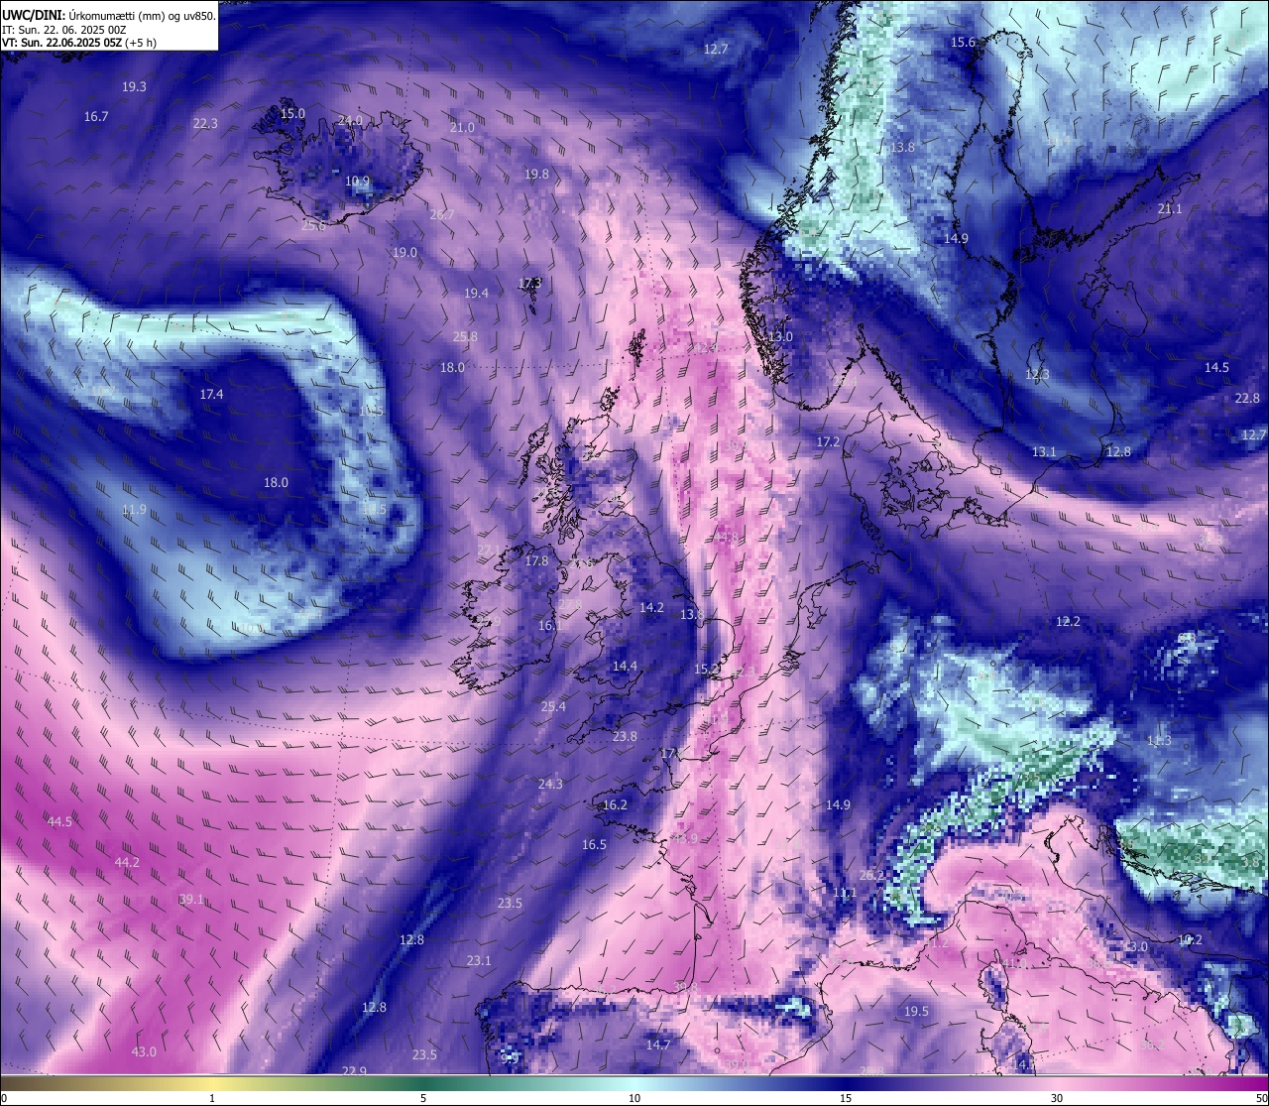Click the 10.9 value over Iceland
1269x1106 pixels.
click(357, 182)
